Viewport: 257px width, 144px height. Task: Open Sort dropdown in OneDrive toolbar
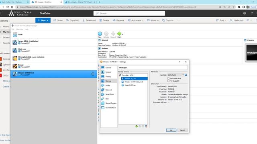coord(221,20)
